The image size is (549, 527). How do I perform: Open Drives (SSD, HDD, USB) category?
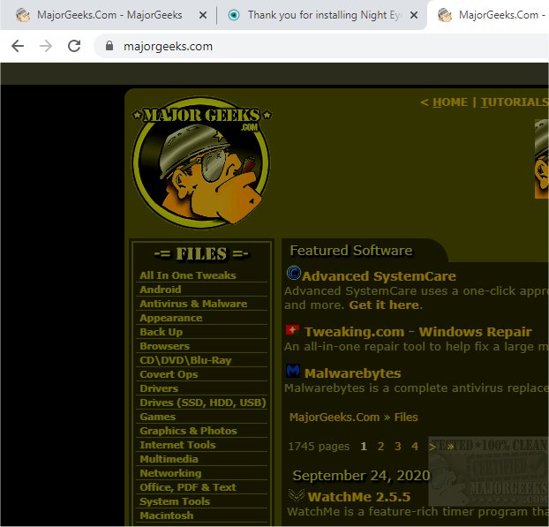coord(203,403)
